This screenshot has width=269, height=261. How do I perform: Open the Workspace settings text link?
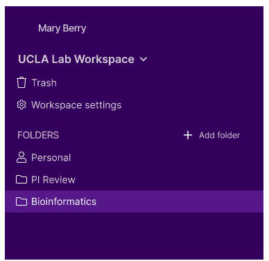76,105
